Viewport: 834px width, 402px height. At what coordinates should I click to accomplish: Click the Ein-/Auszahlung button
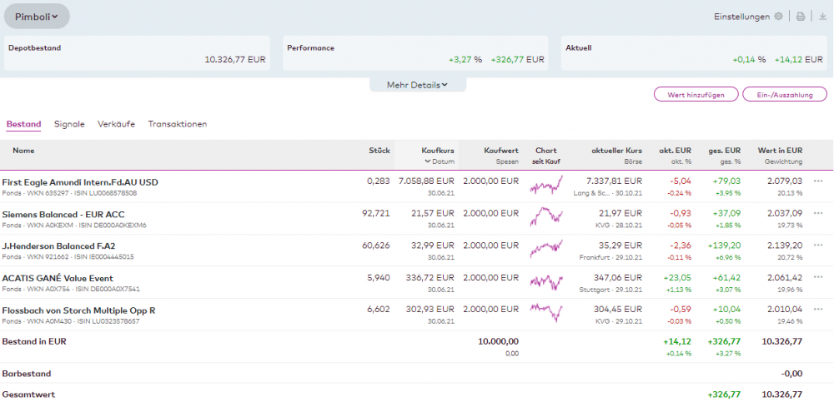[x=784, y=95]
